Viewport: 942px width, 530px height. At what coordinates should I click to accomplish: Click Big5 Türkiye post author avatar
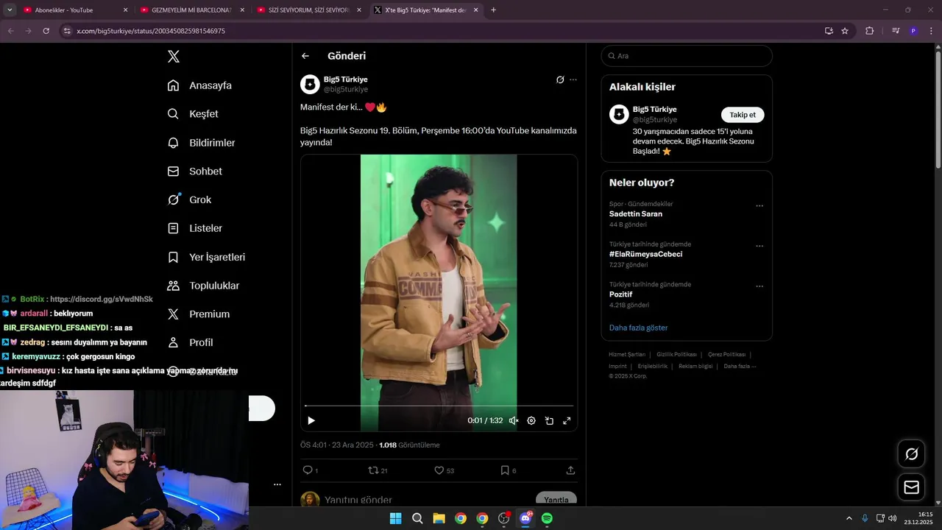[x=310, y=84]
